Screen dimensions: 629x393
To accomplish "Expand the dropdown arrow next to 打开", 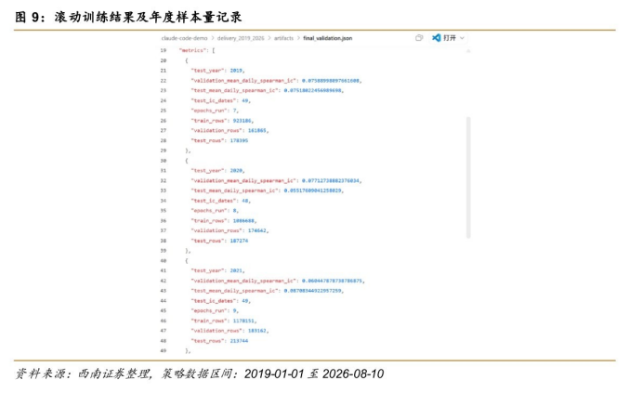I will (462, 38).
